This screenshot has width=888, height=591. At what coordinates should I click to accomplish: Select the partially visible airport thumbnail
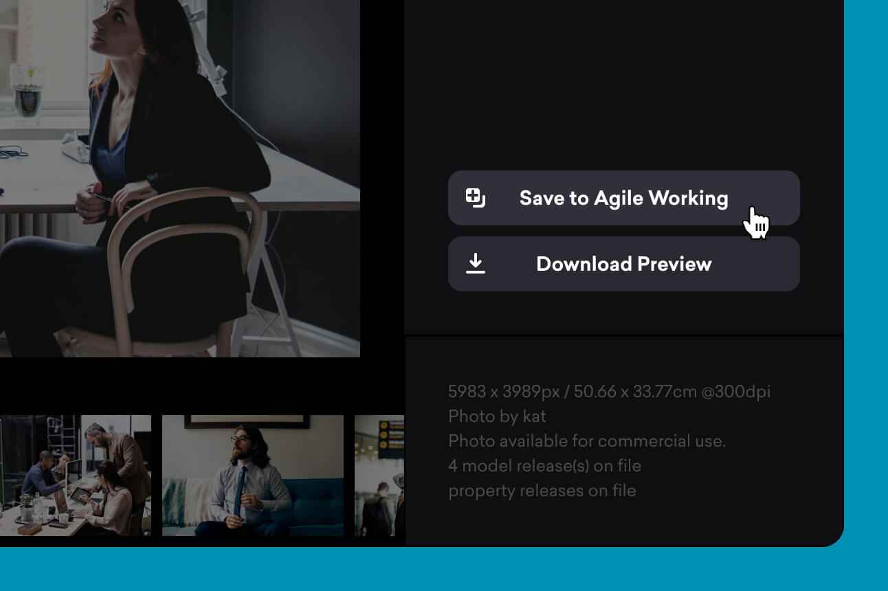click(379, 475)
